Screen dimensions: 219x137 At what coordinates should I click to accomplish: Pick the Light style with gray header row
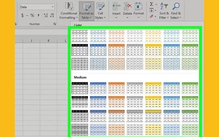(x=135, y=50)
